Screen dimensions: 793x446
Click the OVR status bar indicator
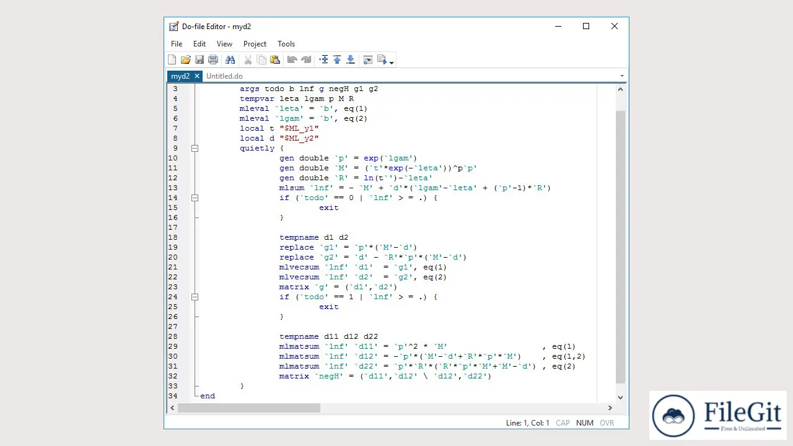pyautogui.click(x=607, y=423)
